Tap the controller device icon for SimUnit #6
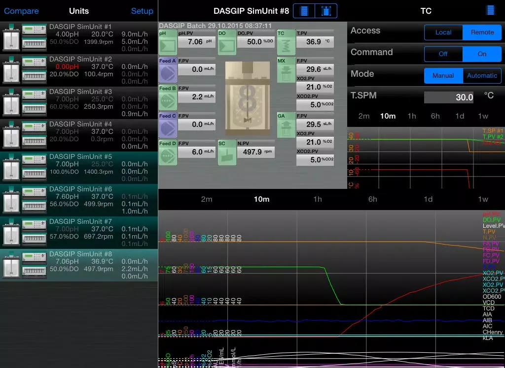 click(34, 200)
